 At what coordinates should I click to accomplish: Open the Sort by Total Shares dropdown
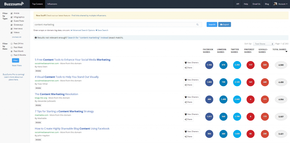click(264, 44)
